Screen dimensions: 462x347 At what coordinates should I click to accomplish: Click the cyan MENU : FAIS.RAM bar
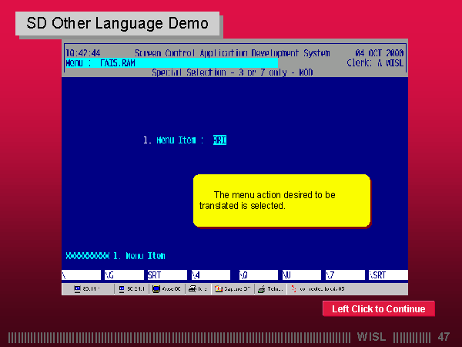[x=171, y=63]
